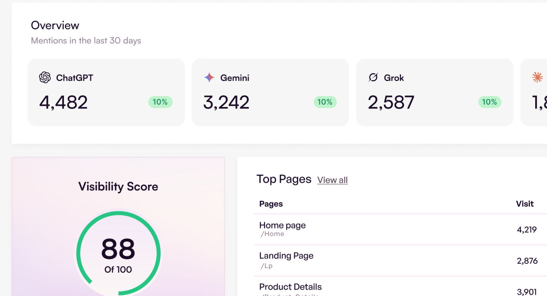Open the Landing Page row title
This screenshot has width=547, height=296.
tap(286, 256)
